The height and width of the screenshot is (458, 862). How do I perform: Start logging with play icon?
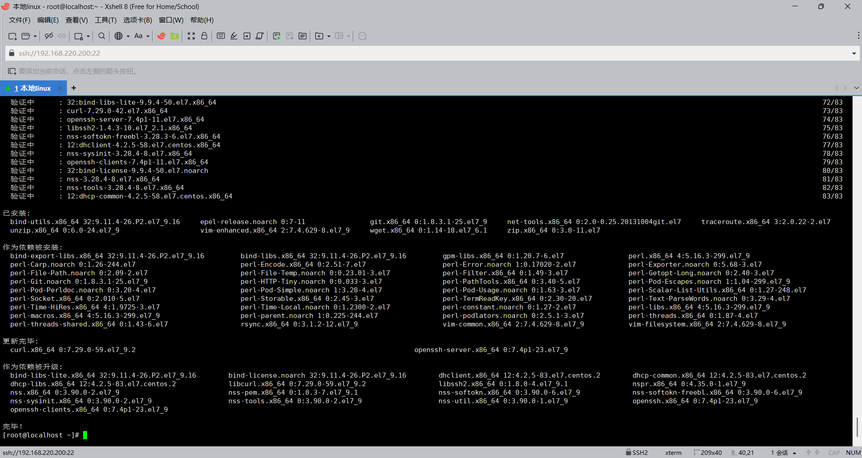(277, 36)
